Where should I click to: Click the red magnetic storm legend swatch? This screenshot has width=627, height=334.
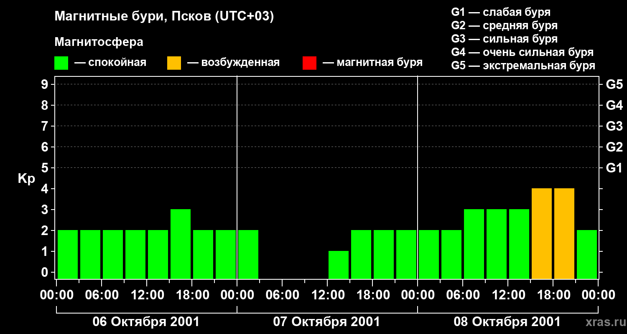pyautogui.click(x=309, y=63)
